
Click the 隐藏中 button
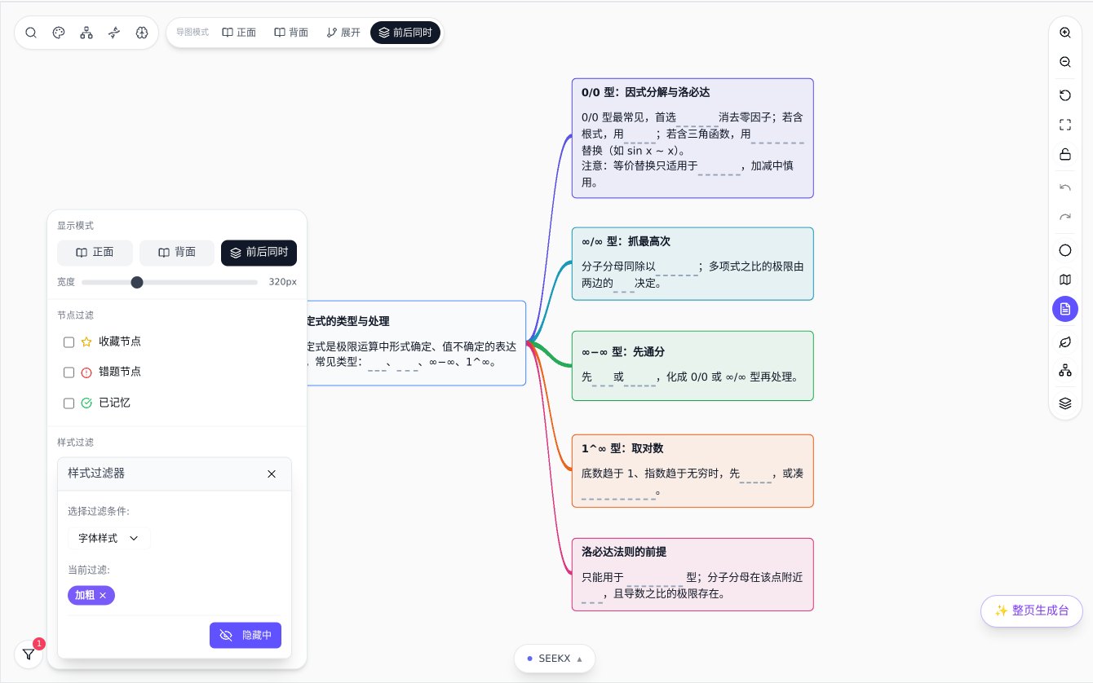coord(246,636)
